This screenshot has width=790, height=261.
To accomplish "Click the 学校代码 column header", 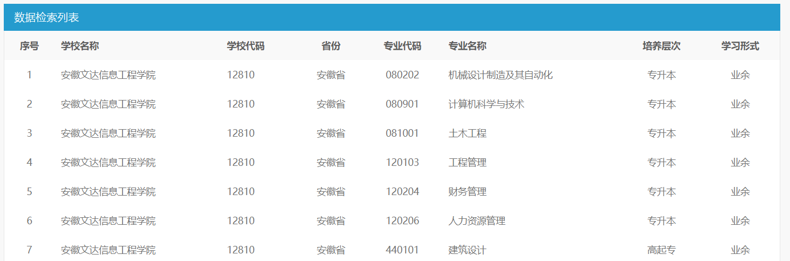I will point(246,46).
